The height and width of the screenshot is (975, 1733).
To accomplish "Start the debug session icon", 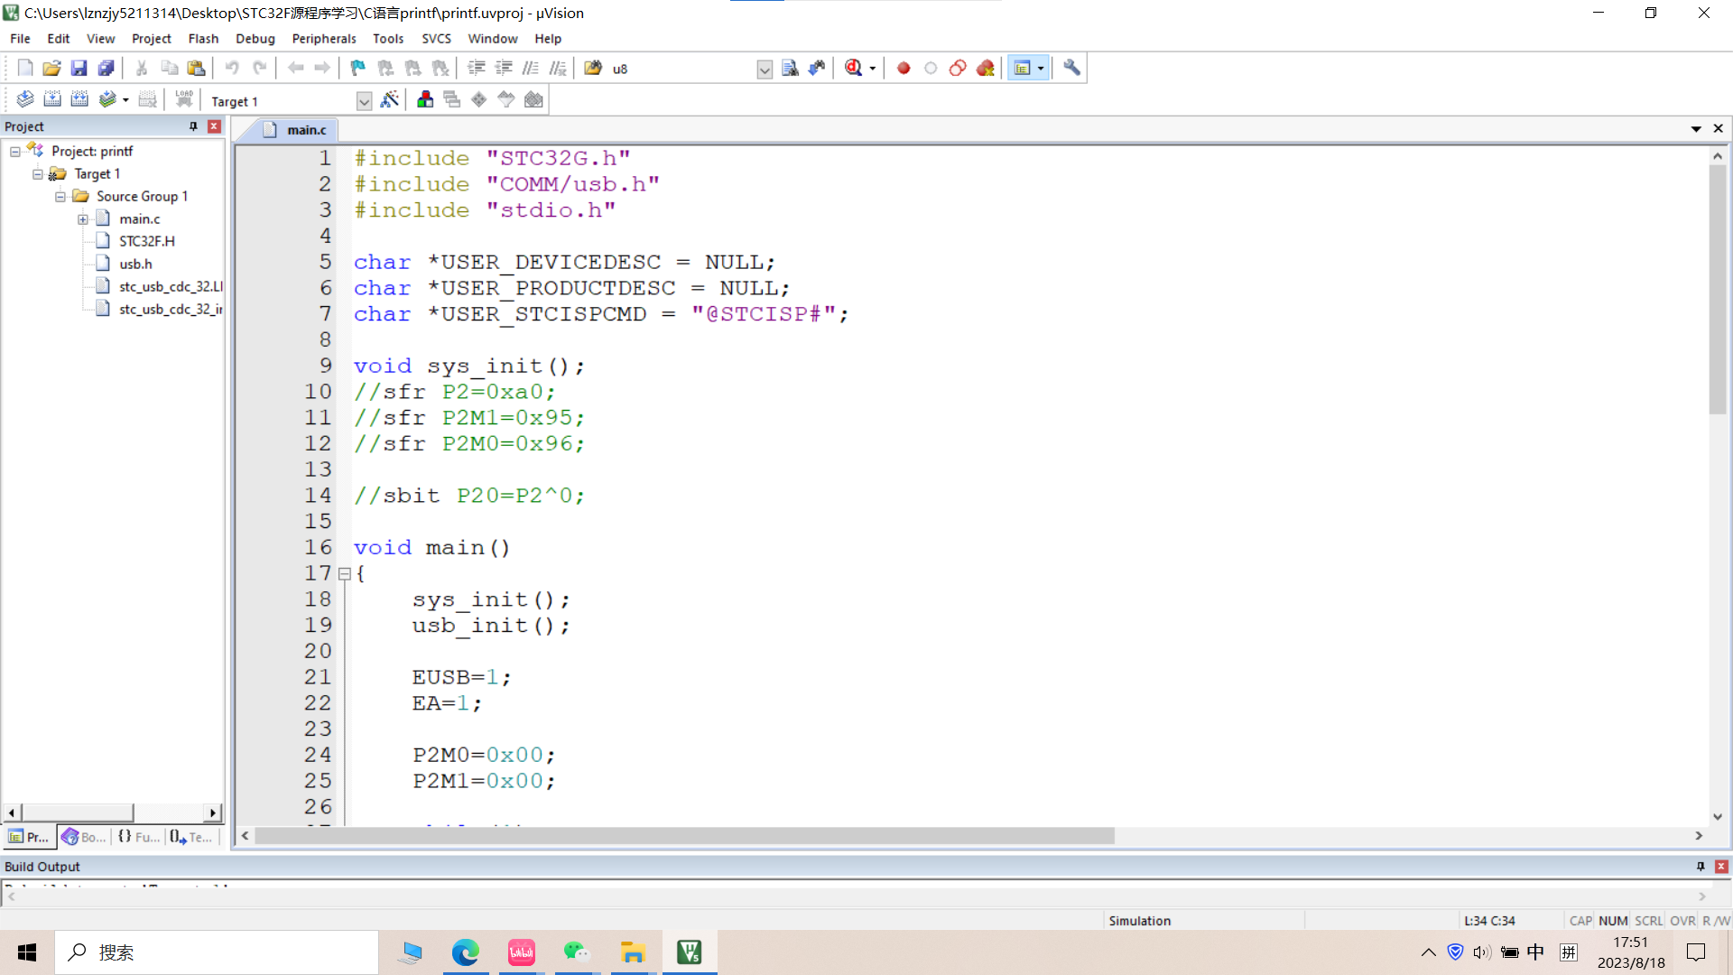I will 854,69.
